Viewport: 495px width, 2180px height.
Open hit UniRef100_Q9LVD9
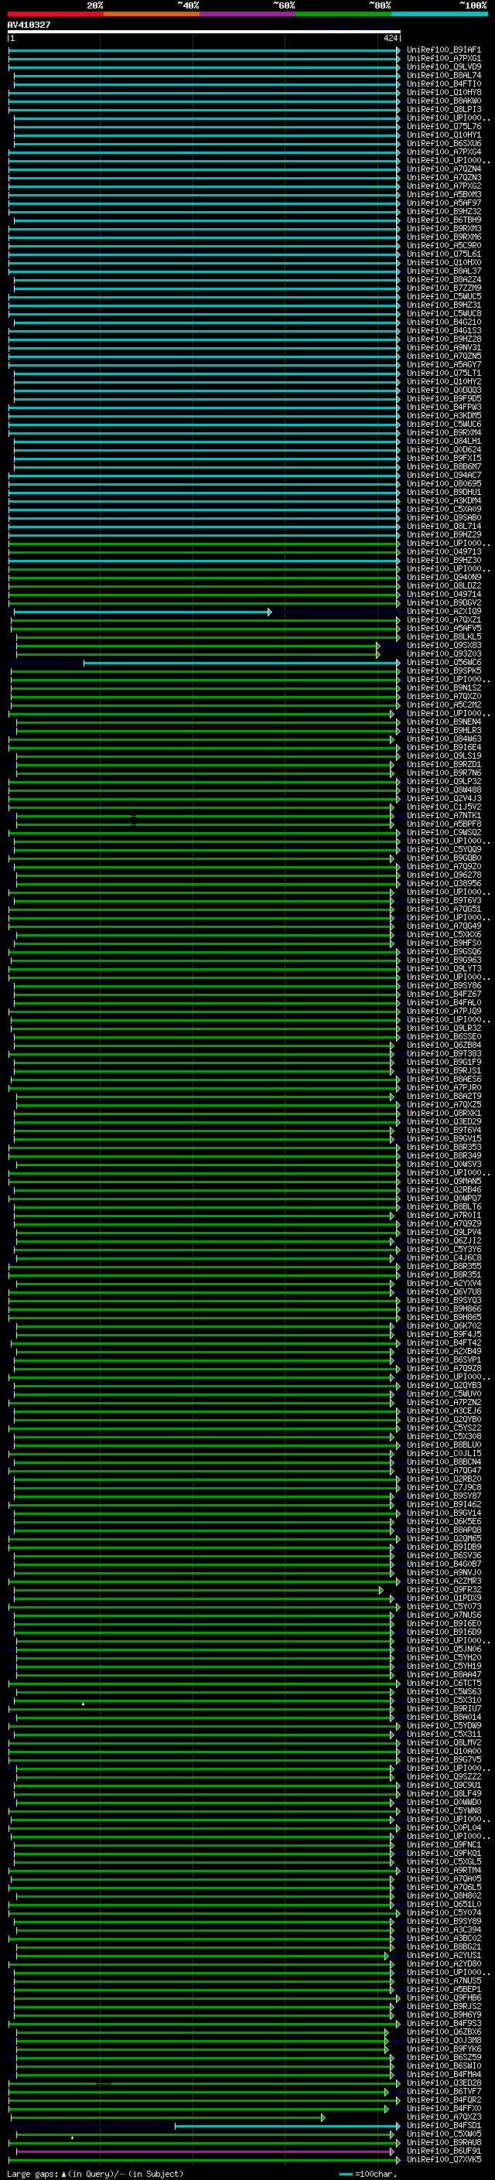point(444,67)
